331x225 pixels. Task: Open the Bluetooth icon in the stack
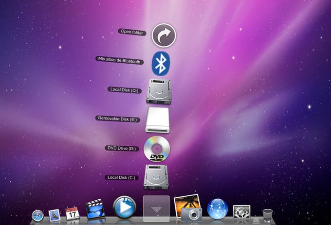(x=161, y=63)
